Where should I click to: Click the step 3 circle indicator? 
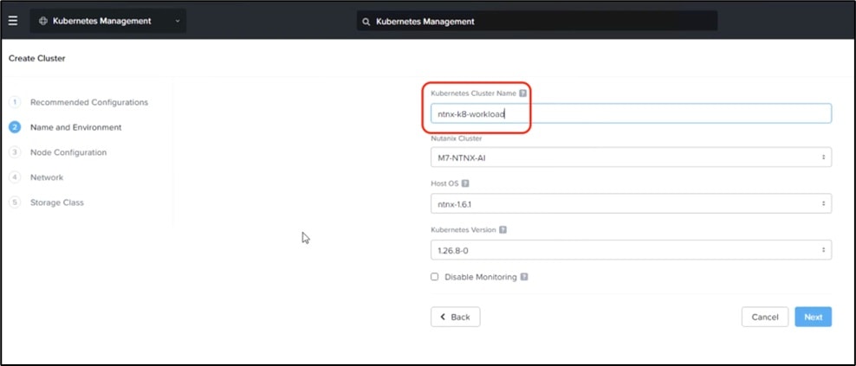pos(15,153)
